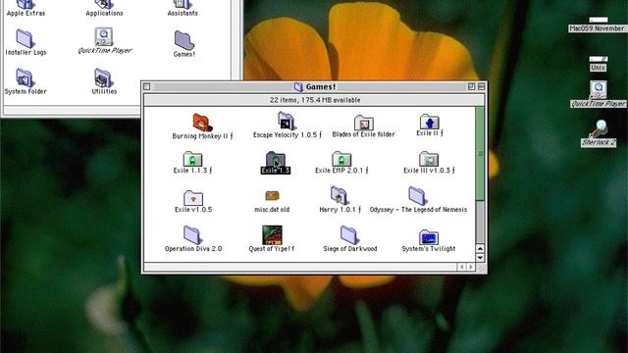
Task: Open the Siege of Darkwood folder
Action: pyautogui.click(x=349, y=235)
